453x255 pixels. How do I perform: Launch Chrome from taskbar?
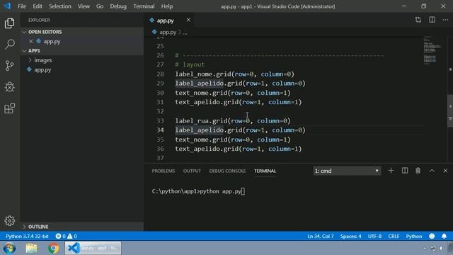click(x=53, y=248)
